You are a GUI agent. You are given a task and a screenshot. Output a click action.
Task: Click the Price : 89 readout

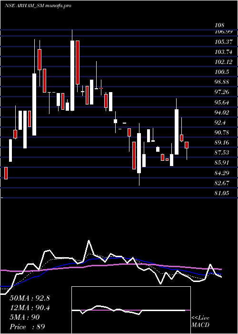point(27,327)
